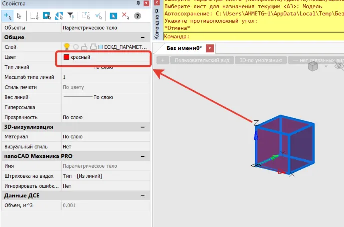344x227 pixels.
Task: Click the red X deselect icon
Action: click(125, 16)
